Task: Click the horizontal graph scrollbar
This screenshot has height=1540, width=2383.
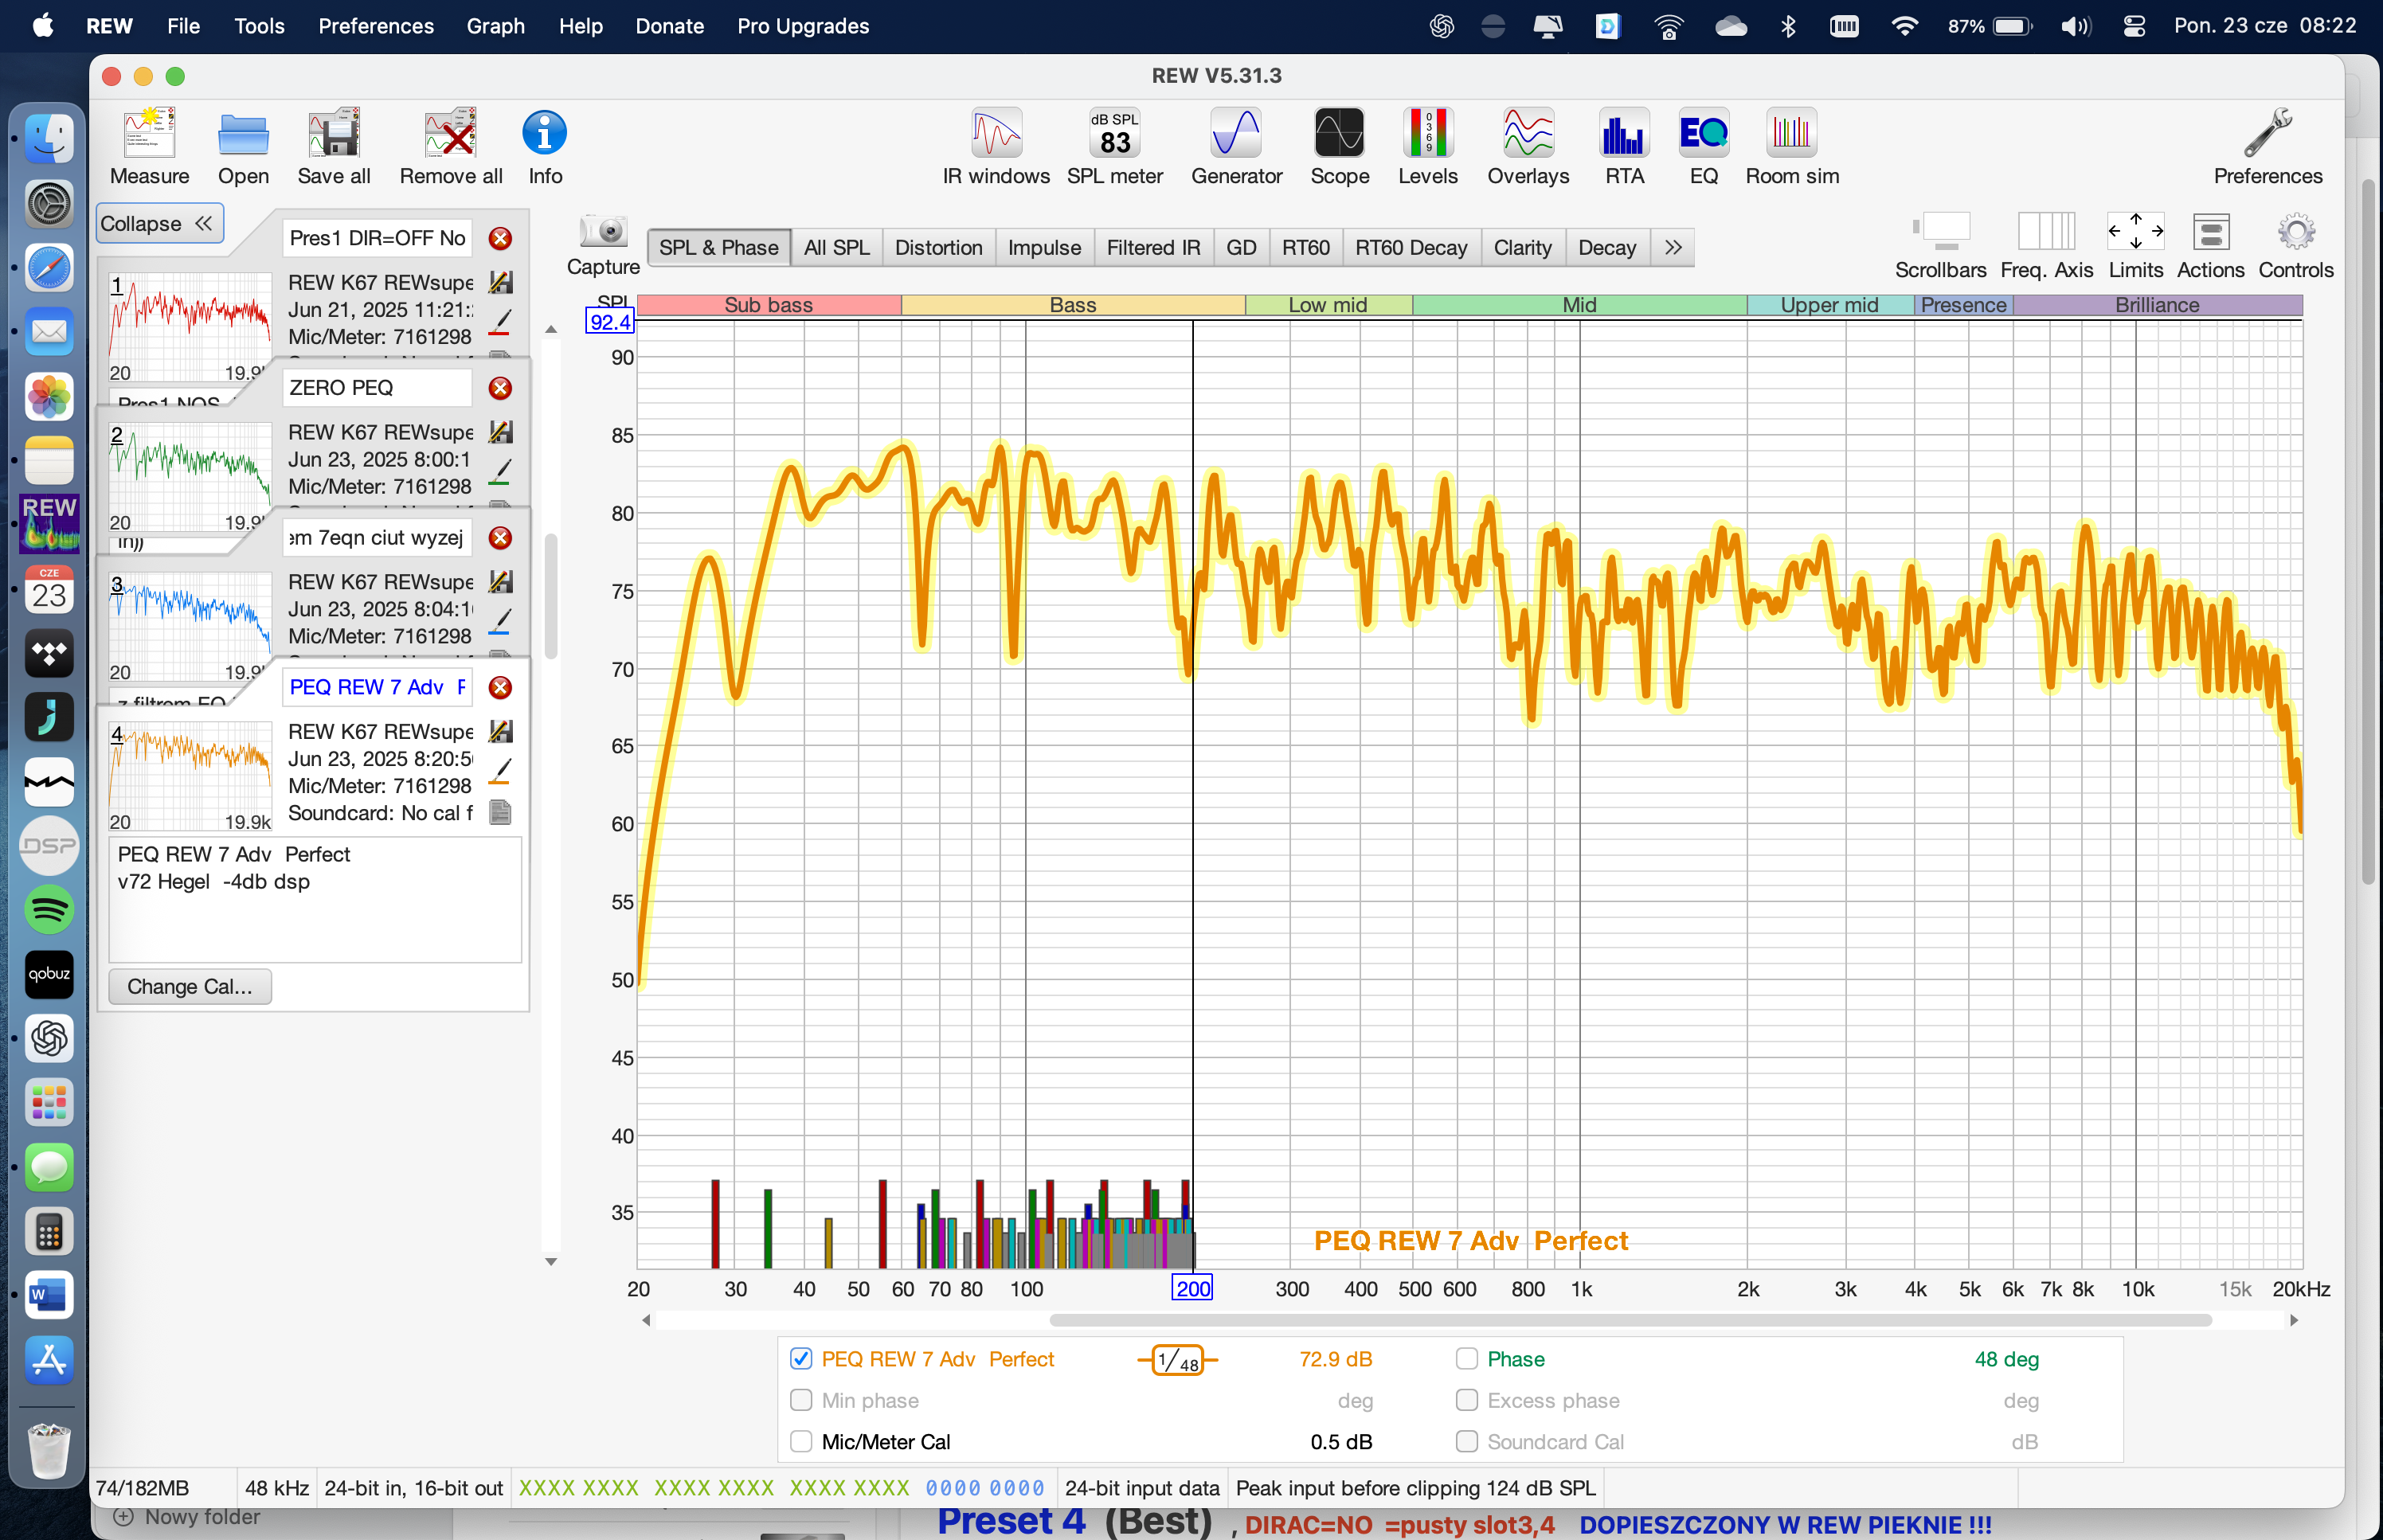Action: point(1630,1320)
